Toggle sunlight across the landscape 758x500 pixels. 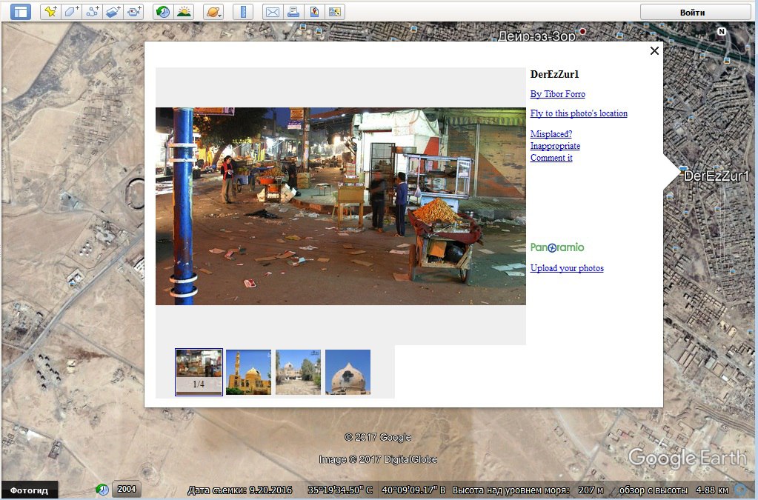pyautogui.click(x=184, y=12)
